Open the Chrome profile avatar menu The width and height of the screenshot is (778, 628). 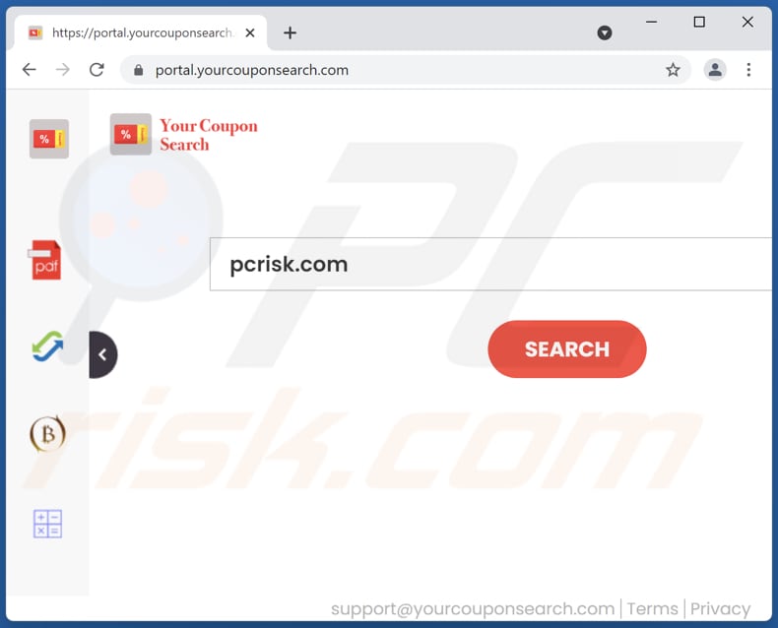coord(715,70)
